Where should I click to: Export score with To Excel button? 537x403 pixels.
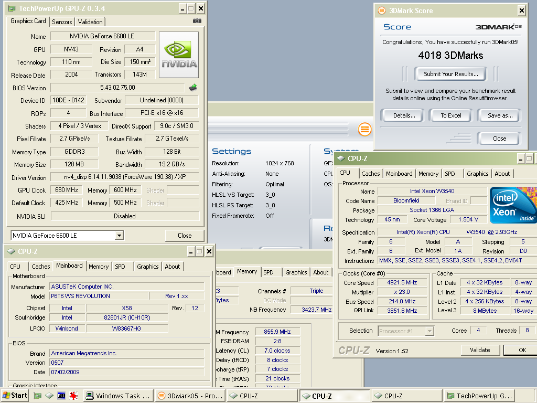click(450, 115)
